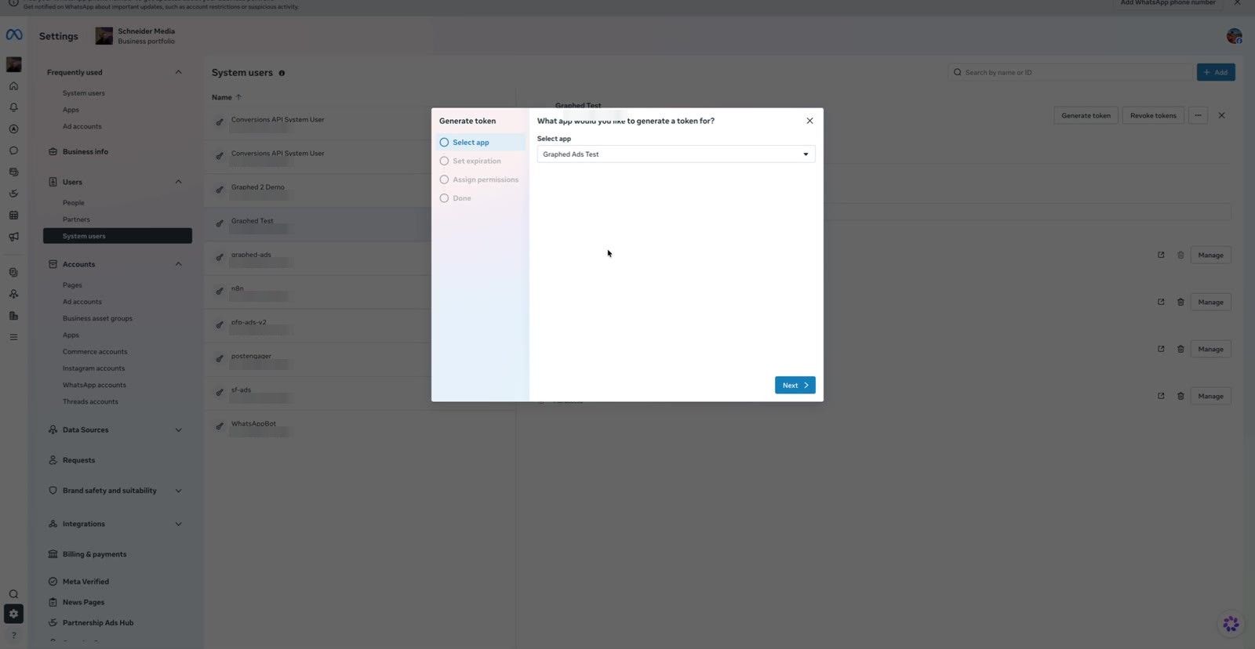
Task: Click the Add system user button
Action: tap(1216, 72)
